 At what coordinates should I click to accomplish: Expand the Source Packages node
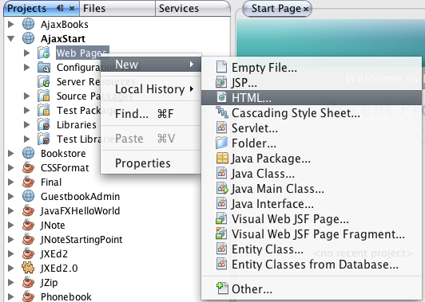26,96
